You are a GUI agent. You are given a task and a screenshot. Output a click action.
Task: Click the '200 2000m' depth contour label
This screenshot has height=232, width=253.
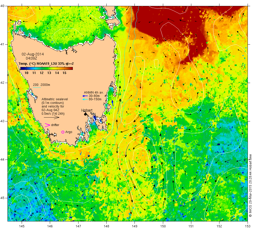(42, 85)
